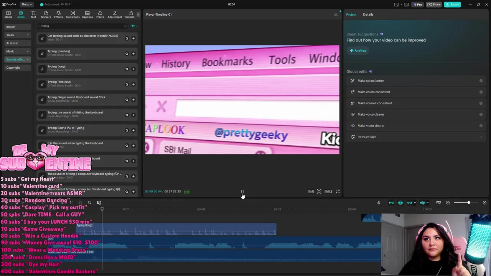Favorite 'Typing Sound PC to Typing'
Viewport: 491px width, 276px height.
tap(127, 130)
